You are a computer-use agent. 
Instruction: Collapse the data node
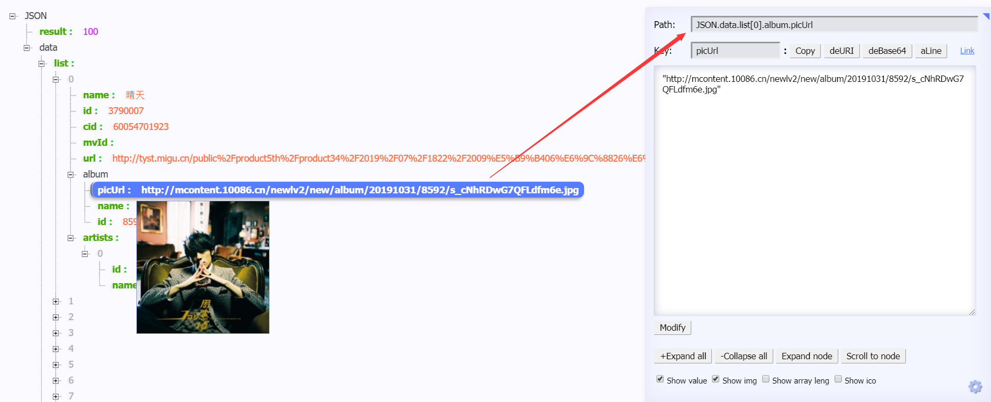pyautogui.click(x=27, y=48)
